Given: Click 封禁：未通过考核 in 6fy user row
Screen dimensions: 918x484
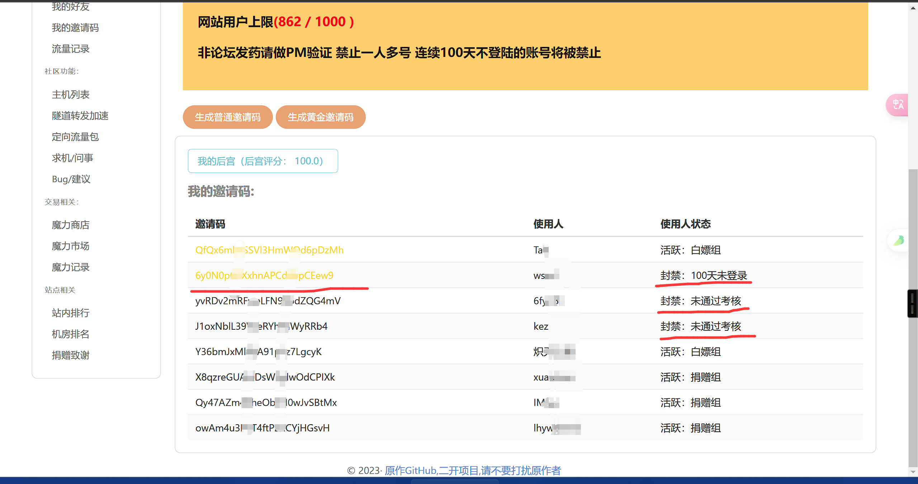Looking at the screenshot, I should [x=701, y=301].
